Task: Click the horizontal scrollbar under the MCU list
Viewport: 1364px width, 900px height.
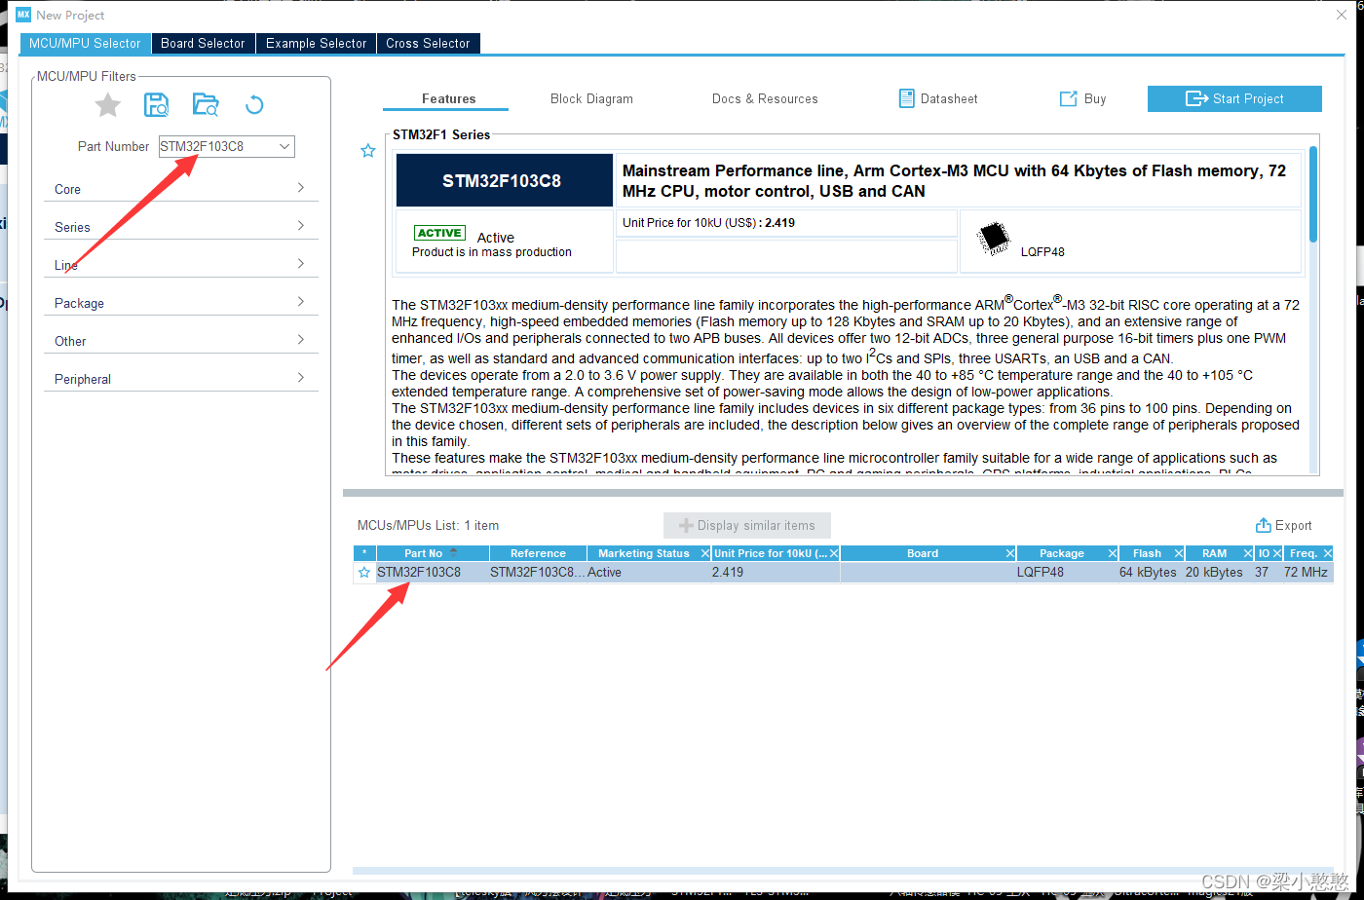Action: tap(843, 870)
